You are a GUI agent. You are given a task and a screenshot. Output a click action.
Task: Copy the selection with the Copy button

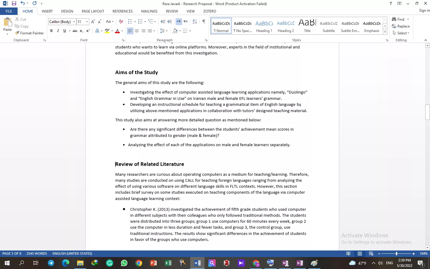coord(21,26)
